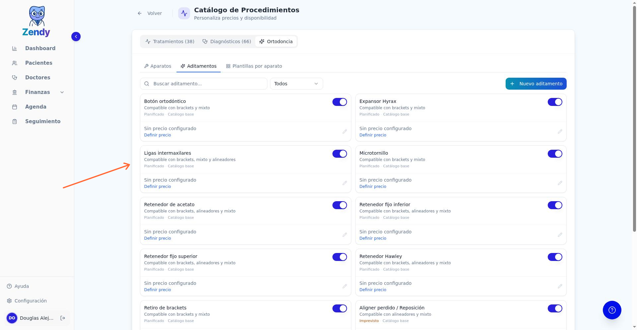Screen dimensions: 637x330
Task: Click the Zendy logo
Action: [36, 21]
